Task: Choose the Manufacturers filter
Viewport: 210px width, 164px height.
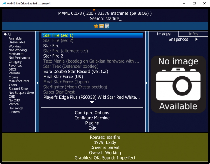Action: click(19, 81)
